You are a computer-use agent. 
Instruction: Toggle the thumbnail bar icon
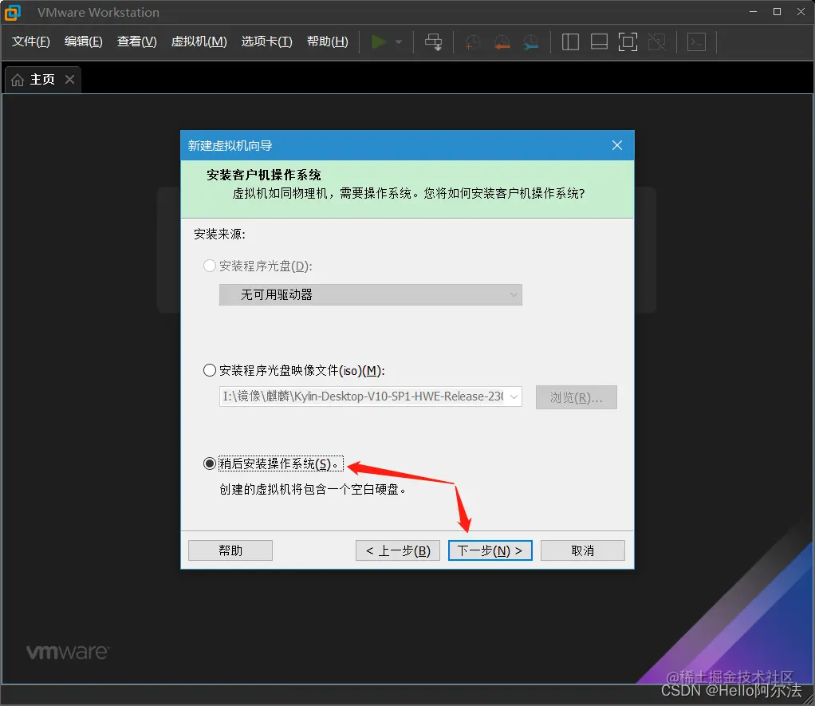(x=599, y=41)
